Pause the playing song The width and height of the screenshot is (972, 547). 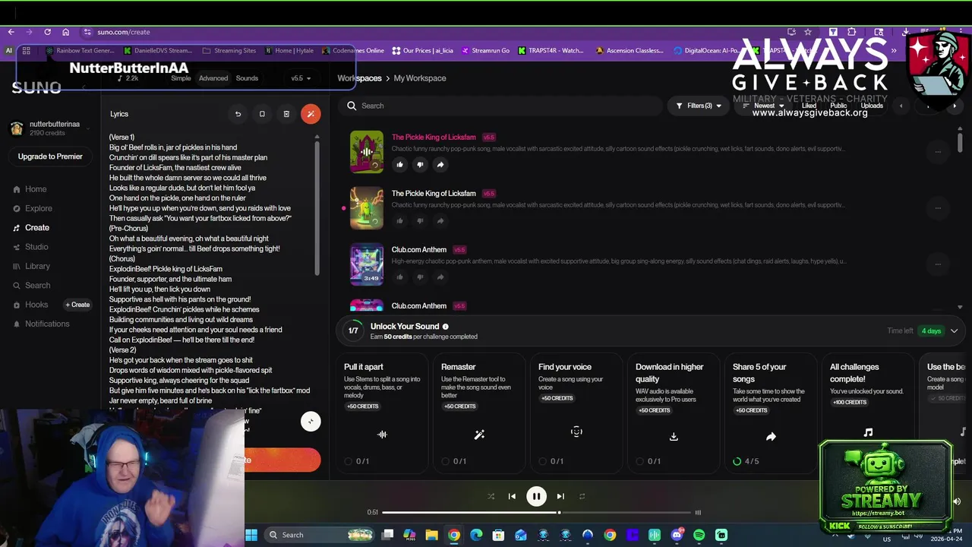(x=536, y=496)
